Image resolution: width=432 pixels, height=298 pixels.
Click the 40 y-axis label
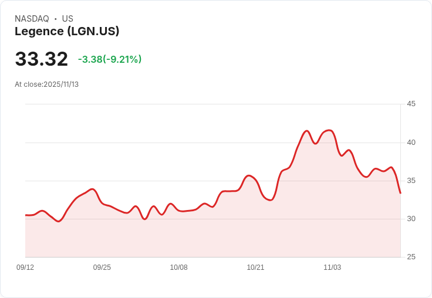point(411,142)
